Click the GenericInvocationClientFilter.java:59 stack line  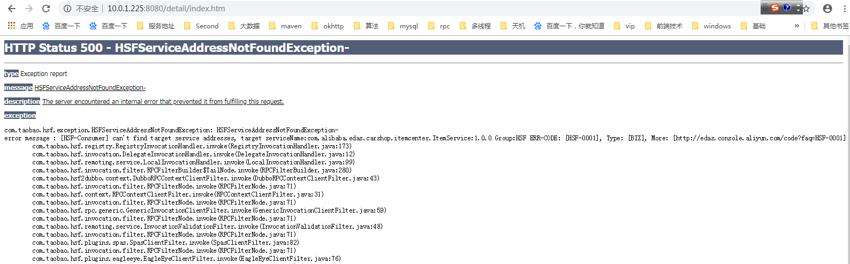coord(209,210)
